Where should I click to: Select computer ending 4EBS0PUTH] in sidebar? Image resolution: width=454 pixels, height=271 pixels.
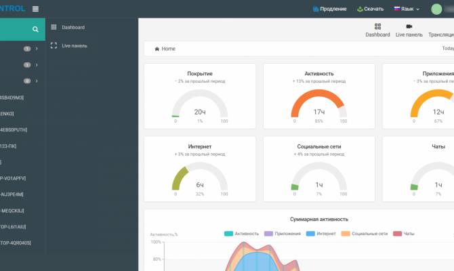point(14,129)
